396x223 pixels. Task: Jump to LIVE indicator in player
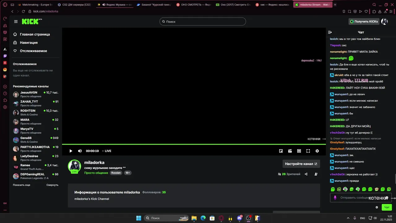click(107, 151)
